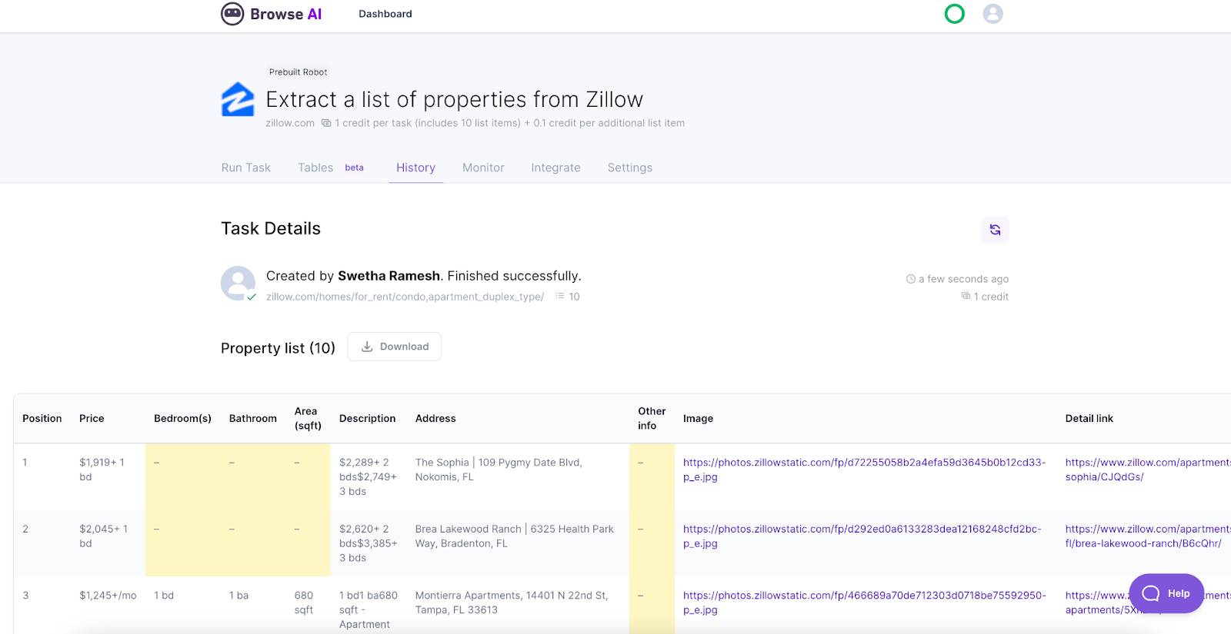Select row position 3 cell
The width and height of the screenshot is (1231, 634).
click(x=25, y=596)
